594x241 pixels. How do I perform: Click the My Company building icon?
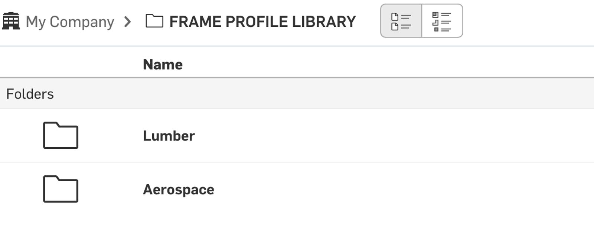11,21
